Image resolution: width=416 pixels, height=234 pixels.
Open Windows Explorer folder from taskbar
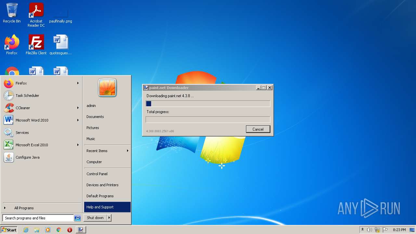point(37,230)
